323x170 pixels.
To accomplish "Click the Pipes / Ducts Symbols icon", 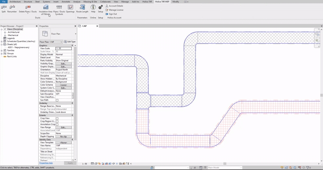I will point(59,7).
